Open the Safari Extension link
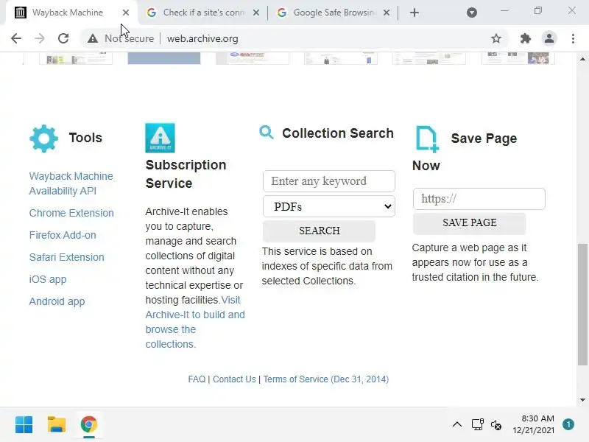Screen dimensions: 589x442 [66, 257]
